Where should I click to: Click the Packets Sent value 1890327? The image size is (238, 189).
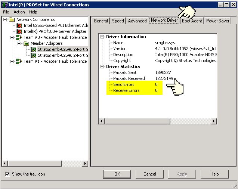coord(163,72)
